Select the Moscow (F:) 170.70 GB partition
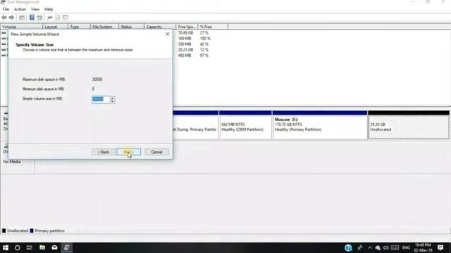This screenshot has width=451, height=253. click(320, 125)
